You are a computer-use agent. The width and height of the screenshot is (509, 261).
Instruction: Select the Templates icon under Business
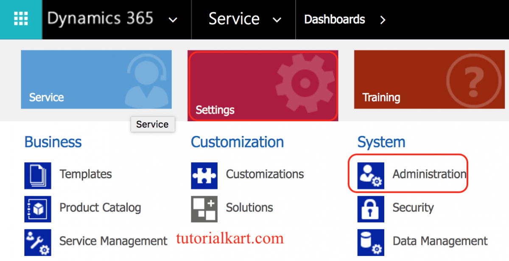[37, 174]
